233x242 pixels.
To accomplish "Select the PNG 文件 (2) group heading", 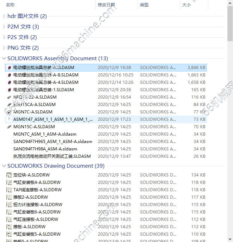I will tap(23, 48).
